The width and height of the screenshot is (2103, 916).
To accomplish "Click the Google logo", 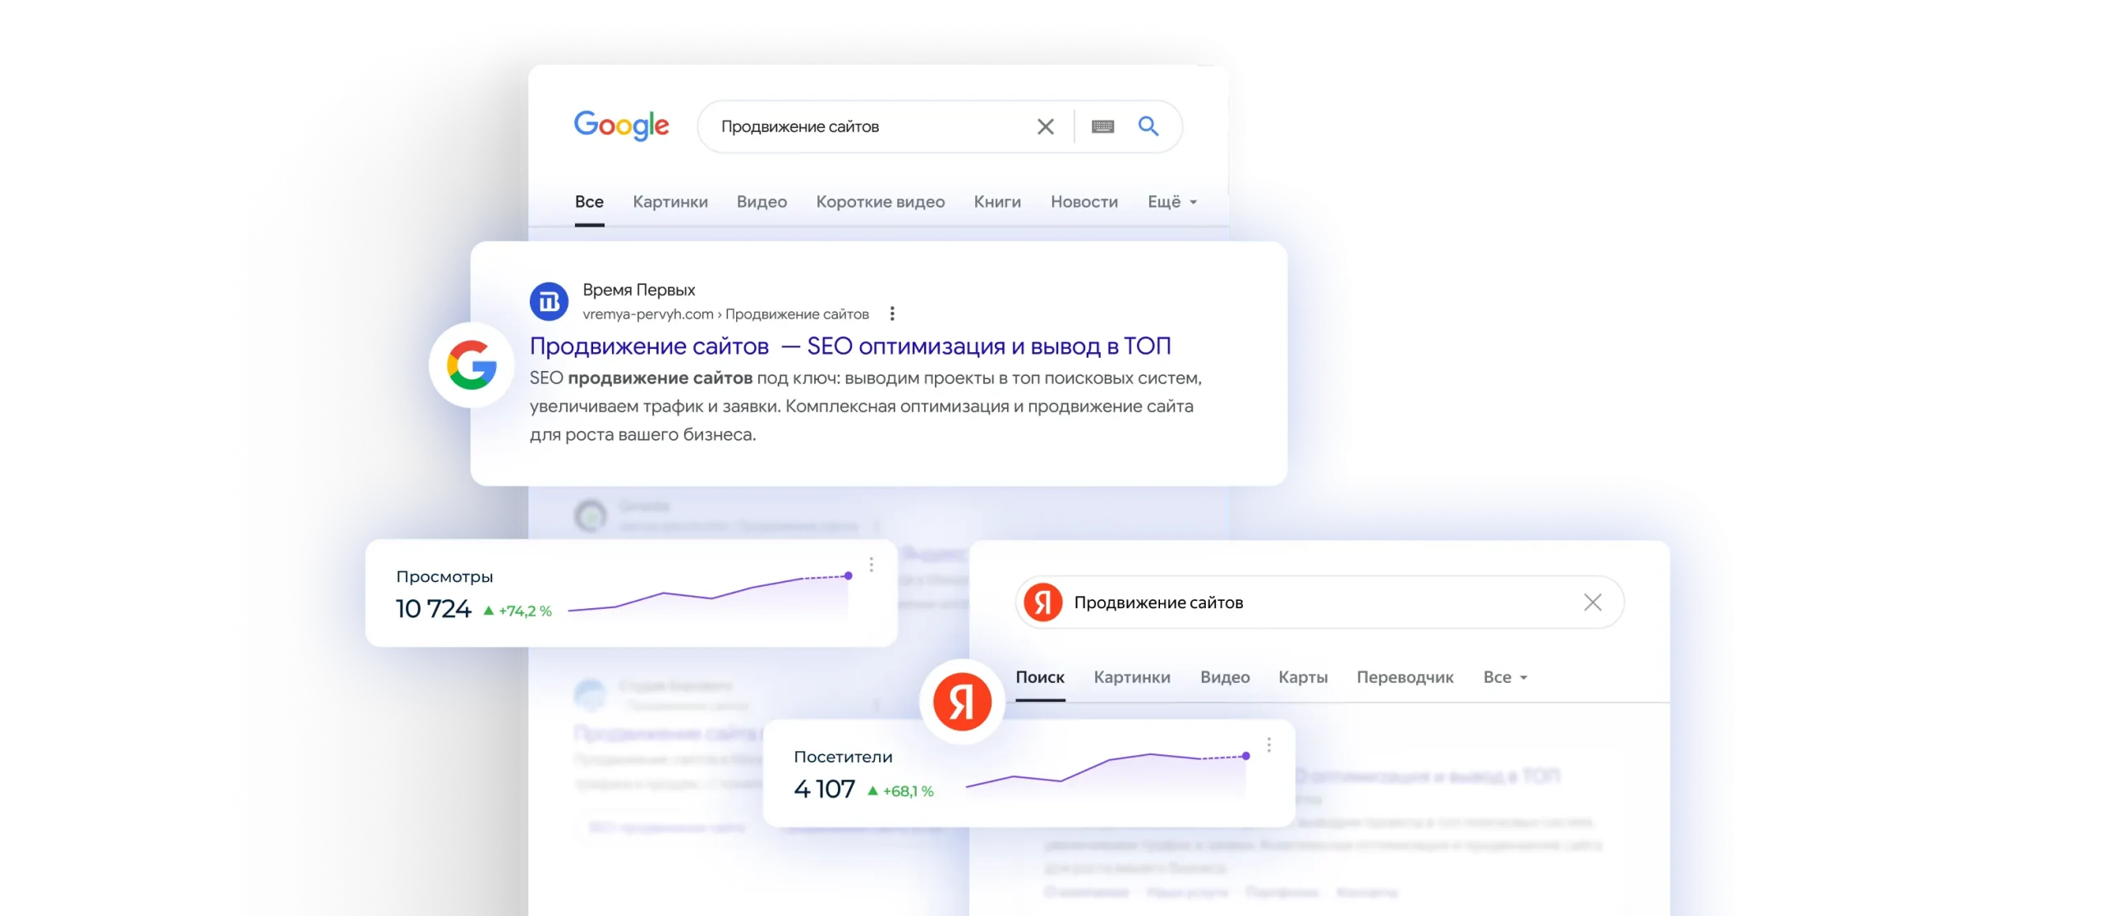I will point(622,126).
